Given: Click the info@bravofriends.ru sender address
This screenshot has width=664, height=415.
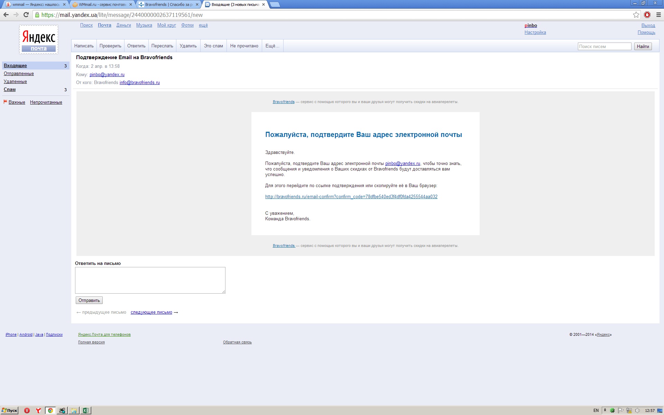Looking at the screenshot, I should coord(139,82).
